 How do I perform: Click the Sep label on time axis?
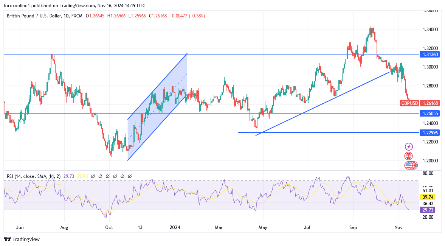pyautogui.click(x=353, y=227)
